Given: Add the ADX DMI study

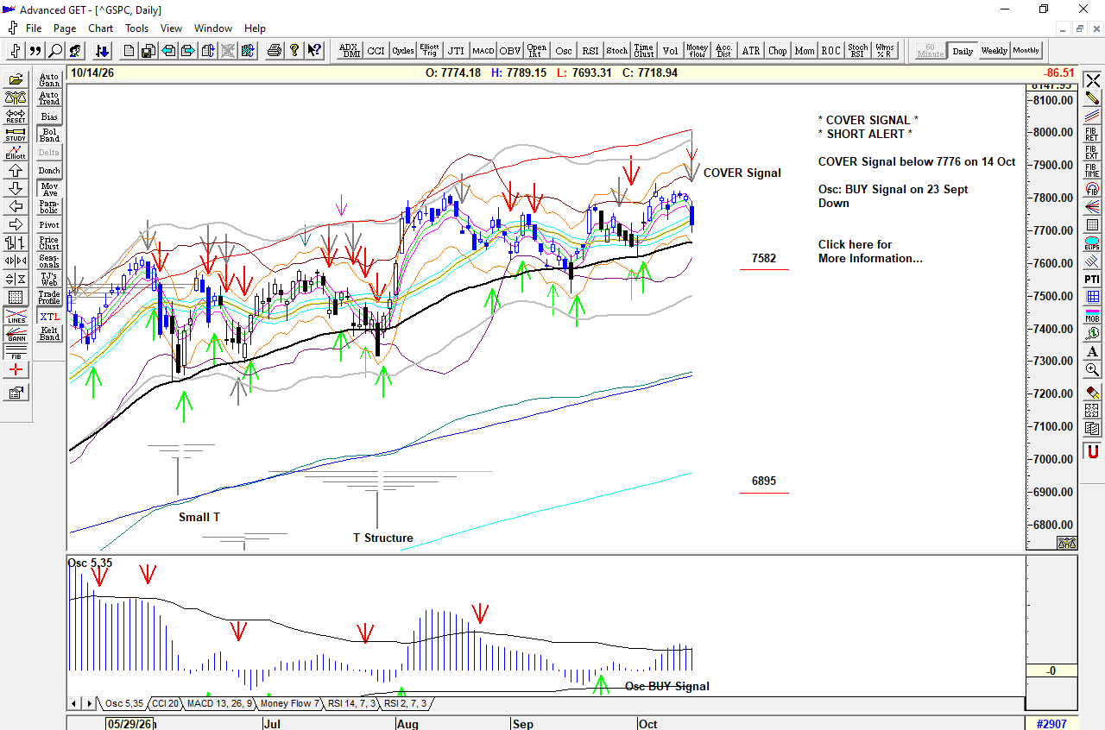Looking at the screenshot, I should click(x=350, y=51).
